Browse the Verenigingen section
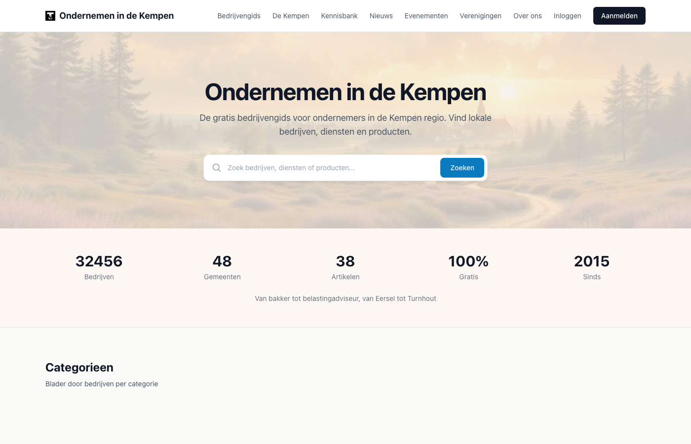 pyautogui.click(x=480, y=16)
